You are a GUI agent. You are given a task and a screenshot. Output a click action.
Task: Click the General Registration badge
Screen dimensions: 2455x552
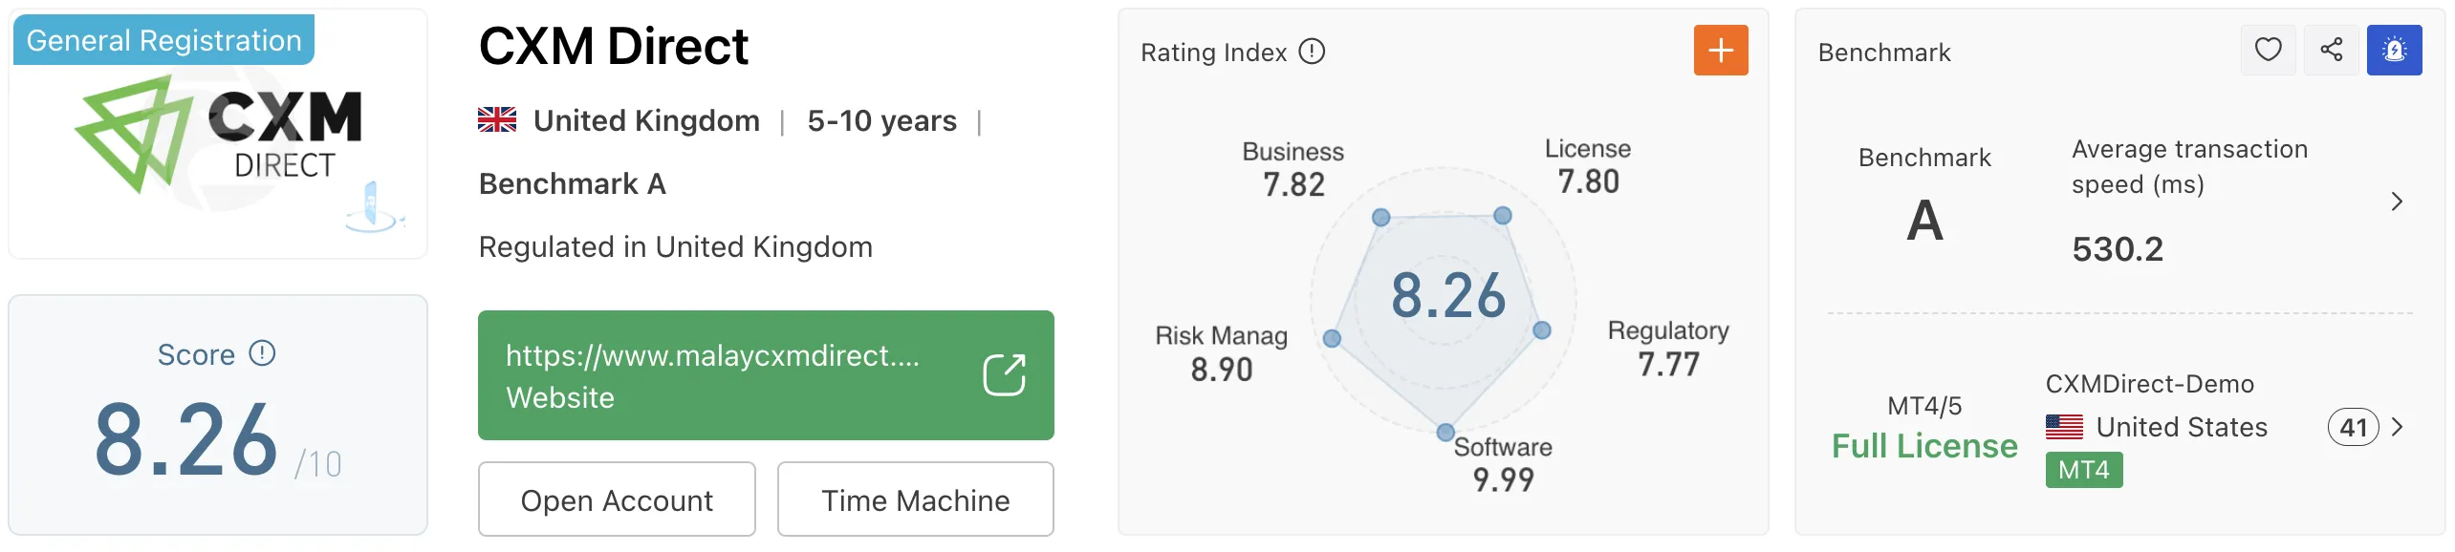[163, 40]
